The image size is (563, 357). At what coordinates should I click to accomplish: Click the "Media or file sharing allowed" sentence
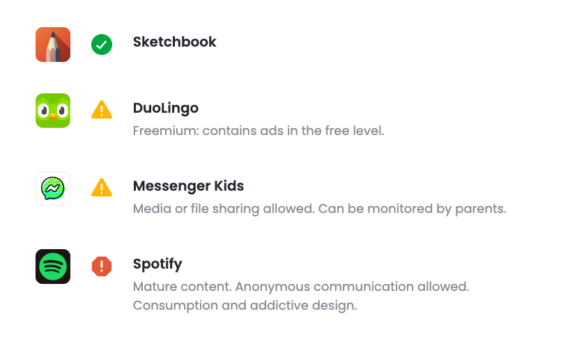coord(224,208)
